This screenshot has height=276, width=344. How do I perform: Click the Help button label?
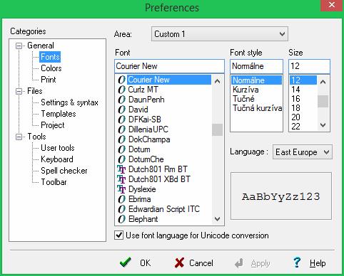tap(318, 263)
